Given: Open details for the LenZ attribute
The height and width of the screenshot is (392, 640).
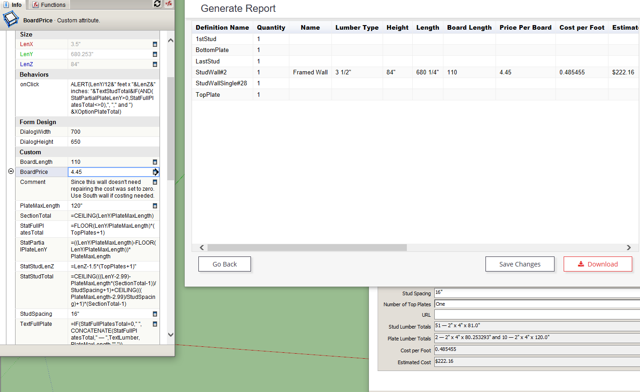Looking at the screenshot, I should coord(155,64).
